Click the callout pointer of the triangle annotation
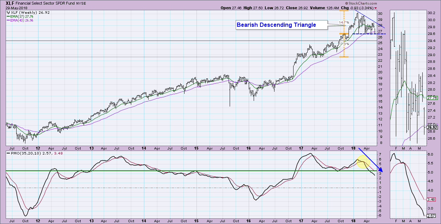 point(330,25)
